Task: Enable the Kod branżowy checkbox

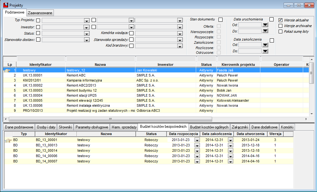Action: tap(131, 46)
